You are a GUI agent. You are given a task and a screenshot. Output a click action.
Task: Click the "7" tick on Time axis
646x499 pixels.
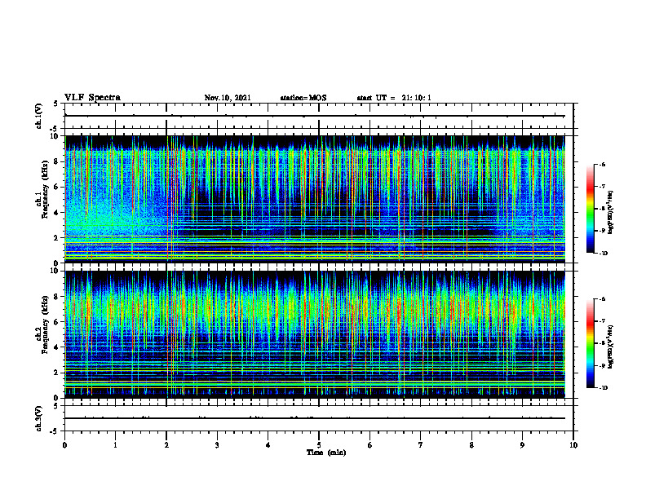click(x=421, y=445)
